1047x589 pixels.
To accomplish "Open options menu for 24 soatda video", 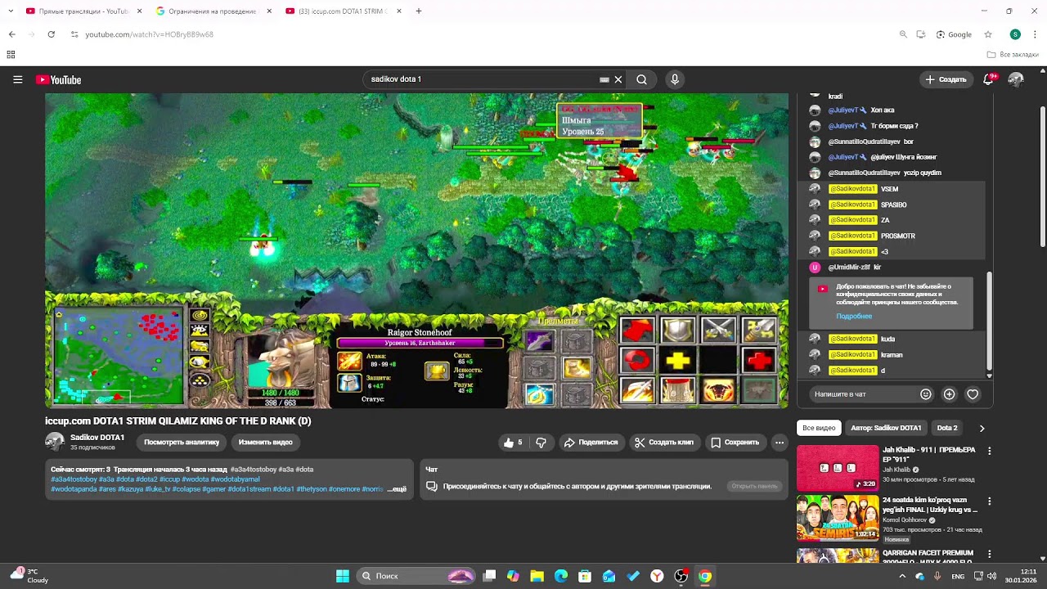I will 989,501.
